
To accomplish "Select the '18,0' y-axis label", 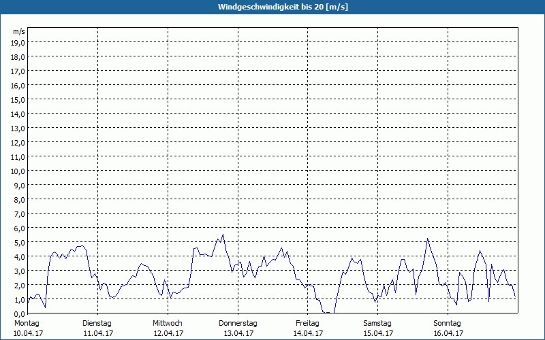I will click(x=19, y=57).
